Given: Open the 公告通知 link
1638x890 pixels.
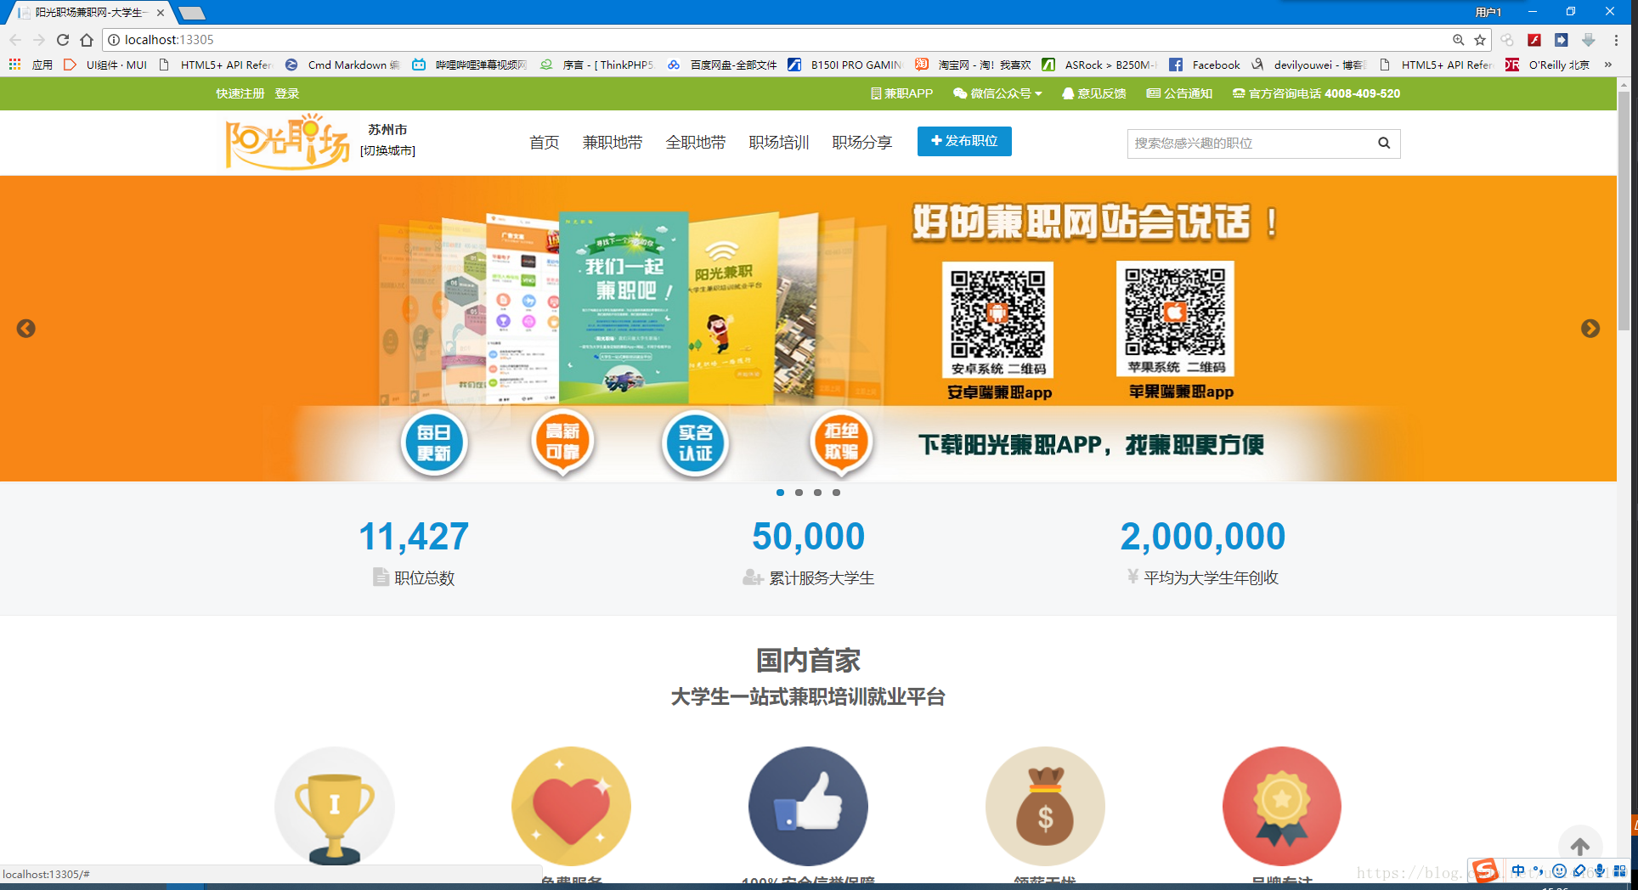Looking at the screenshot, I should pos(1179,93).
